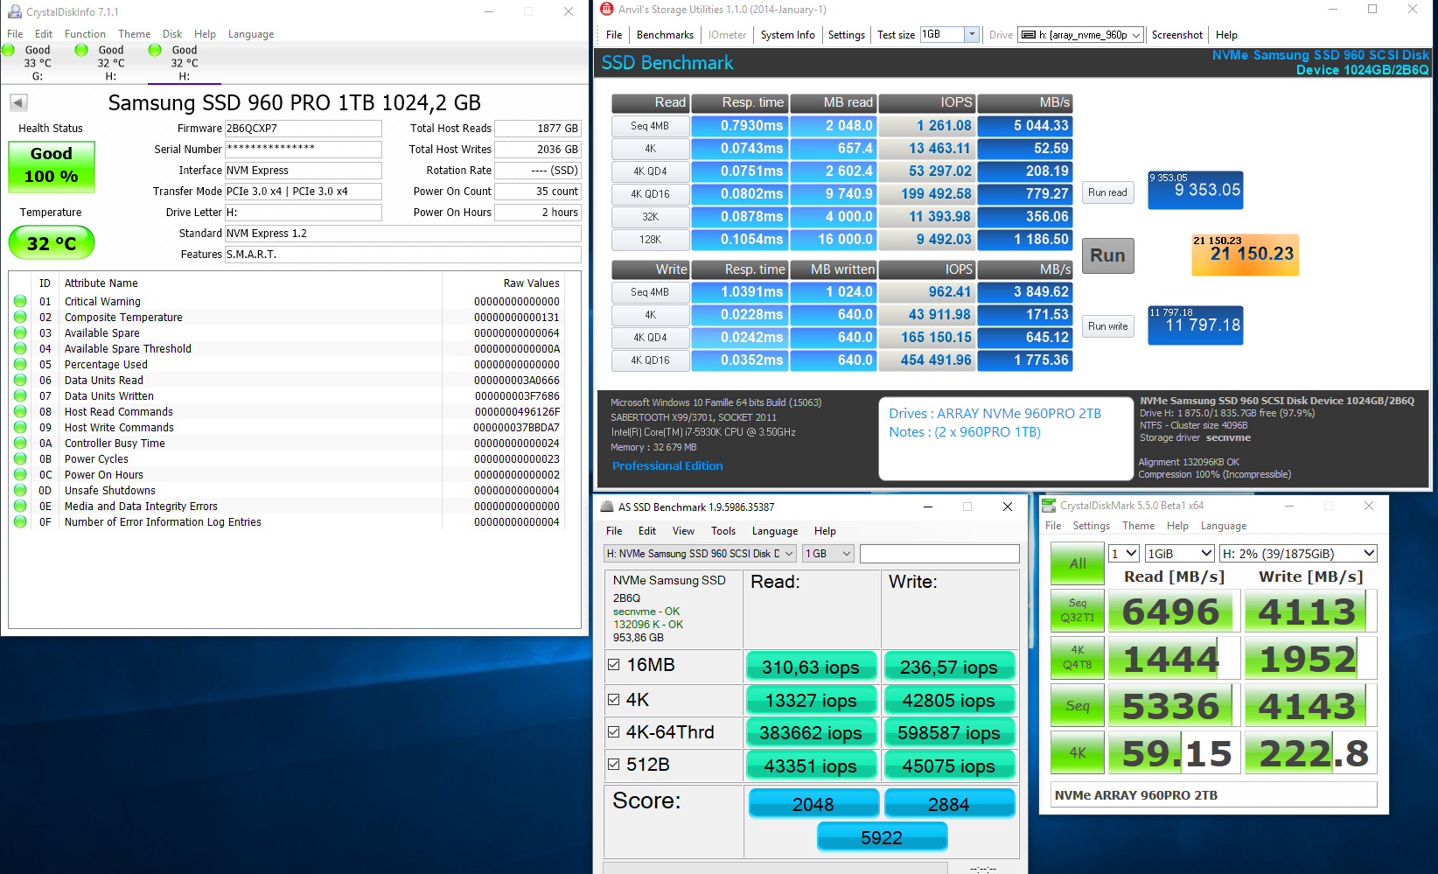1438x874 pixels.
Task: Open the Screenshot menu in Anvil
Action: (1176, 35)
